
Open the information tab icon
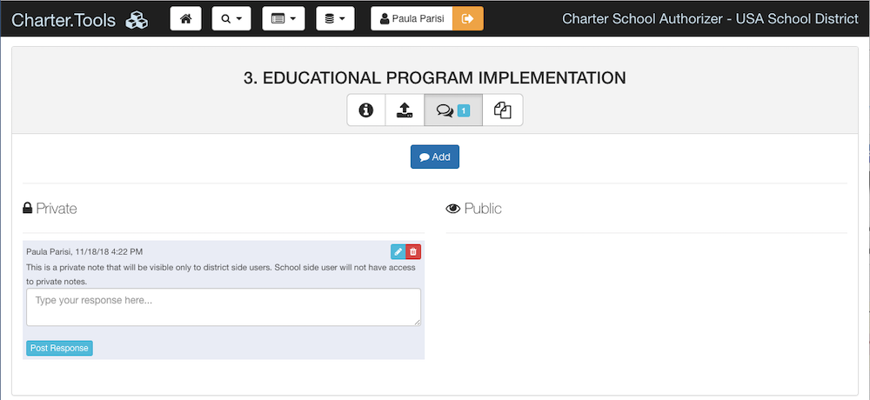pos(366,110)
